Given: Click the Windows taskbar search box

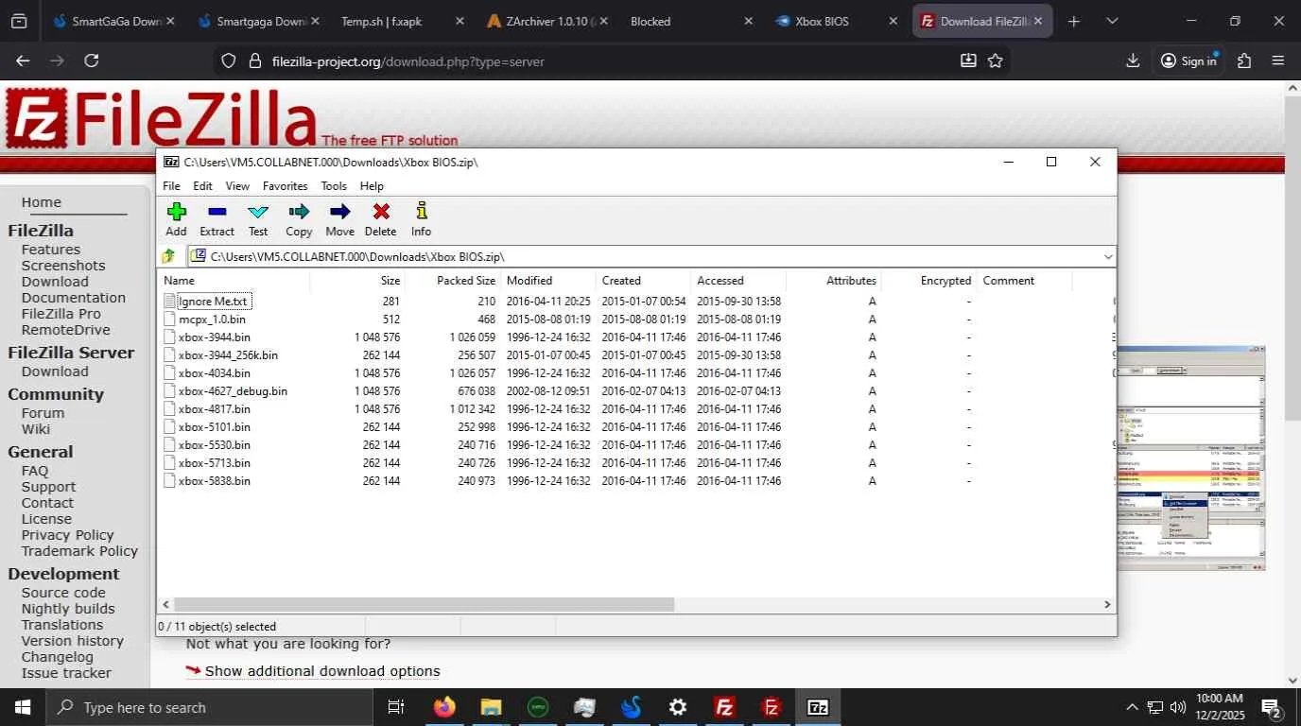Looking at the screenshot, I should pos(208,707).
